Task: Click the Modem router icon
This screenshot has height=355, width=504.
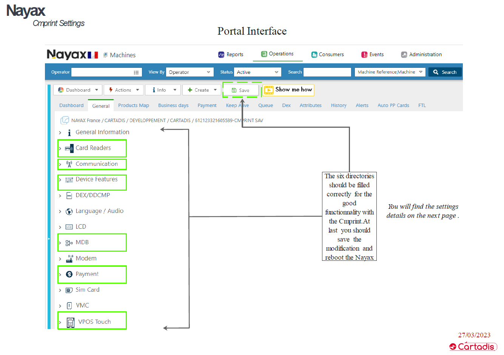Action: tap(69, 259)
